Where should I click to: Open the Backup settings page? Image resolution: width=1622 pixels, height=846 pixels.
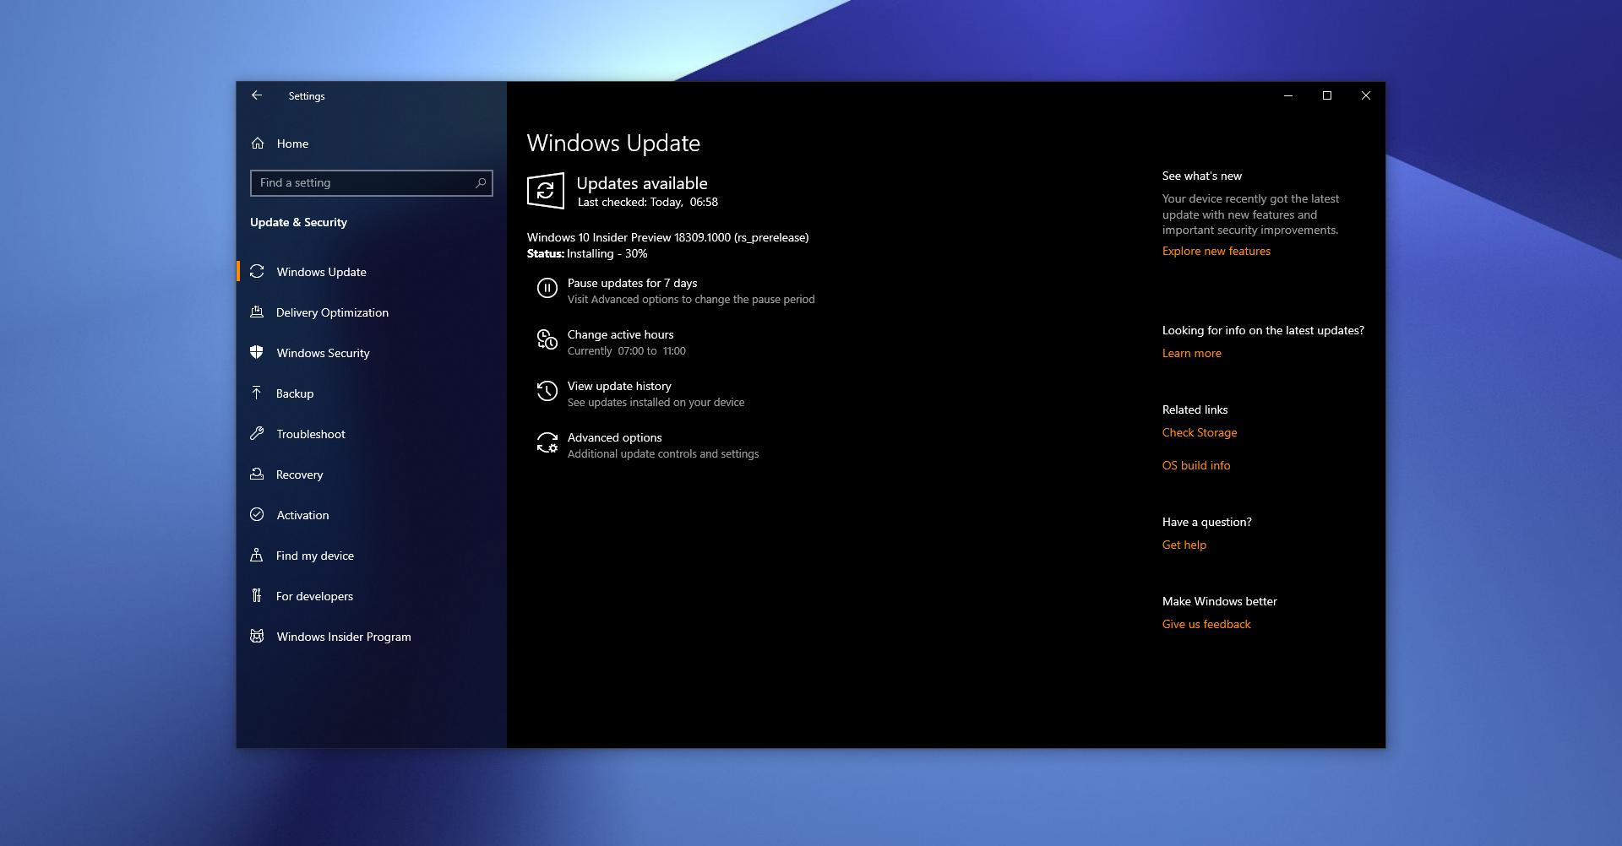[x=372, y=393]
